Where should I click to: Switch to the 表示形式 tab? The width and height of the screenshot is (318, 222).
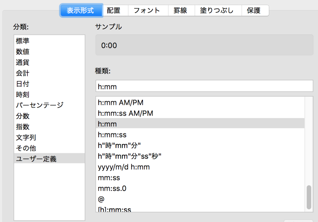(81, 10)
